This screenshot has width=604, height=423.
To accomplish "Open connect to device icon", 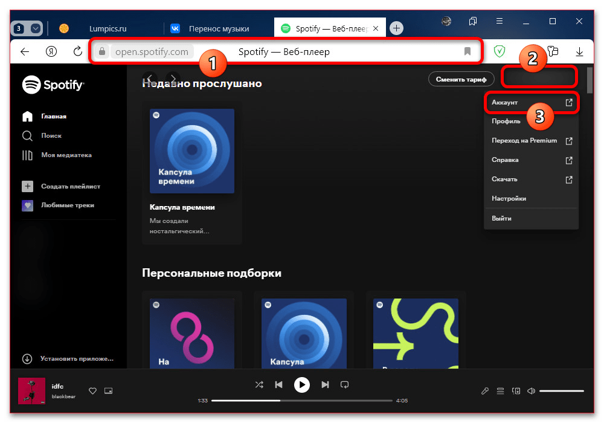I will coord(516,391).
